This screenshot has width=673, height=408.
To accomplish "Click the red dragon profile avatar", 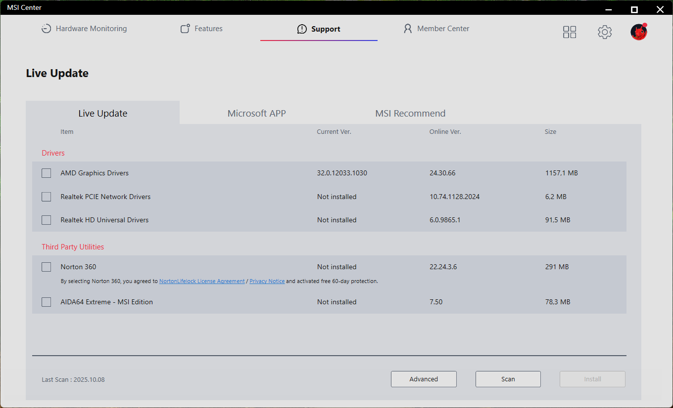I will pos(639,32).
